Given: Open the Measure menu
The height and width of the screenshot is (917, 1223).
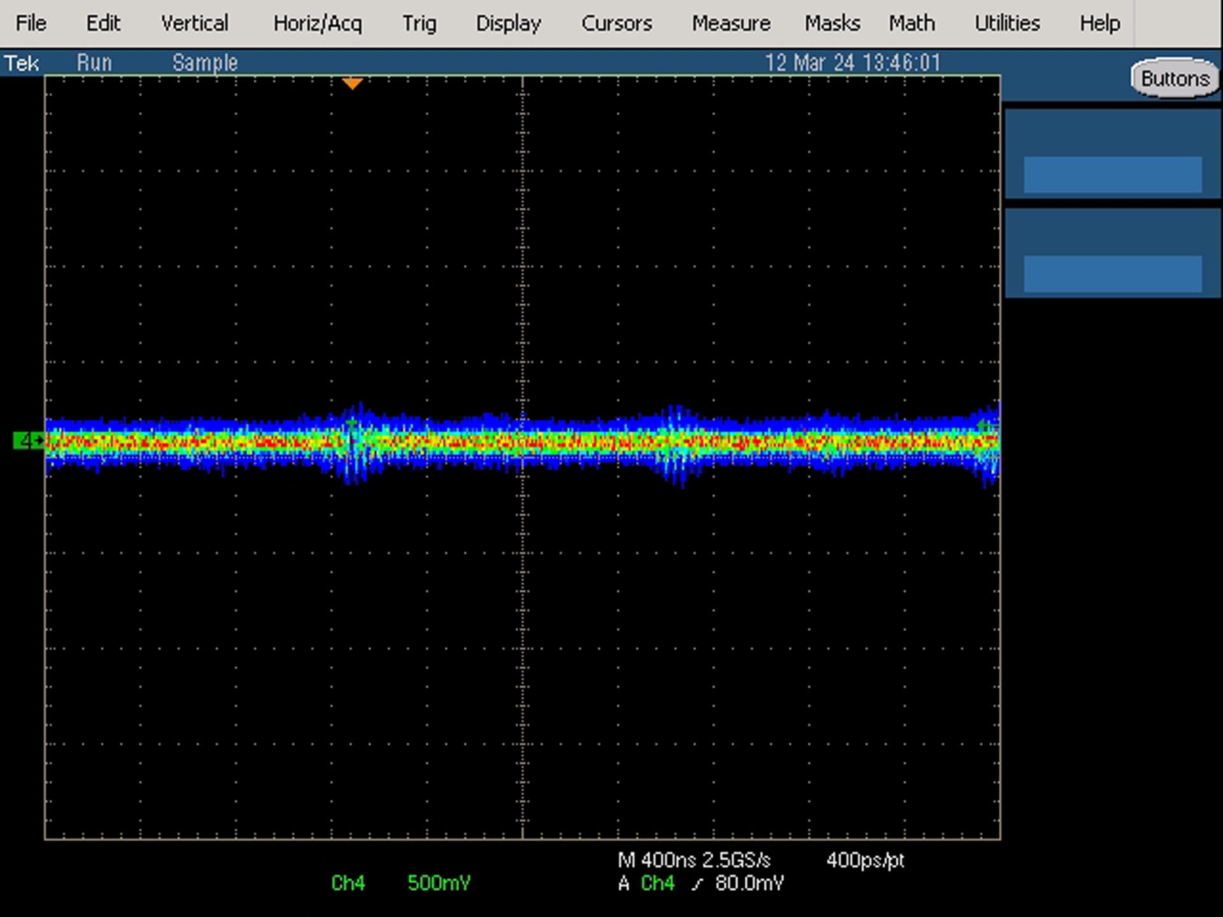Looking at the screenshot, I should click(731, 24).
